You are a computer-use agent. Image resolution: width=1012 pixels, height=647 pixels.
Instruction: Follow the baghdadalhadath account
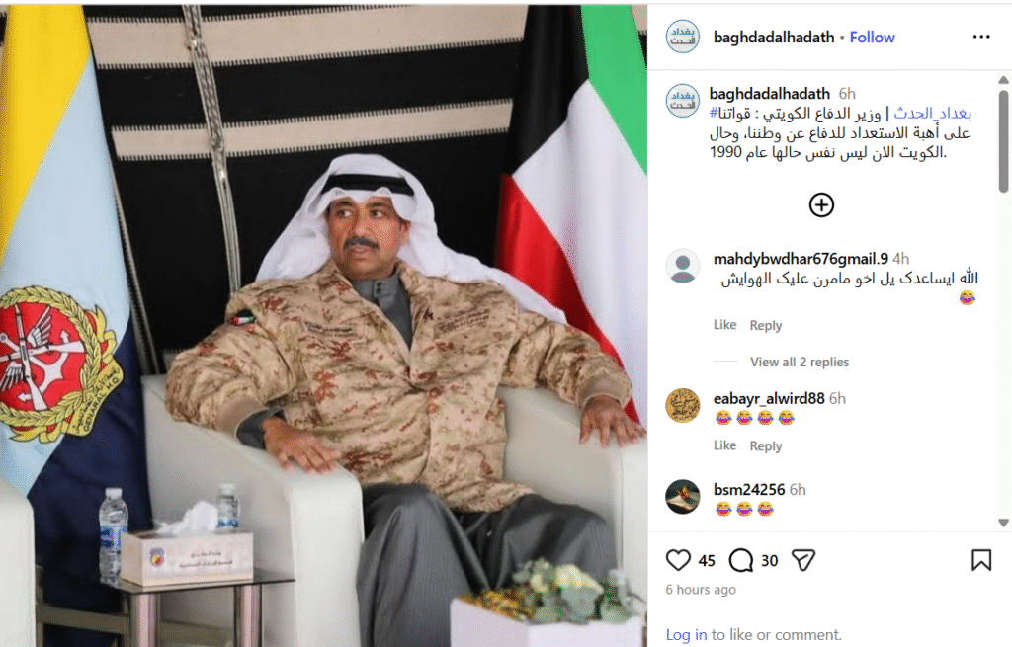872,38
